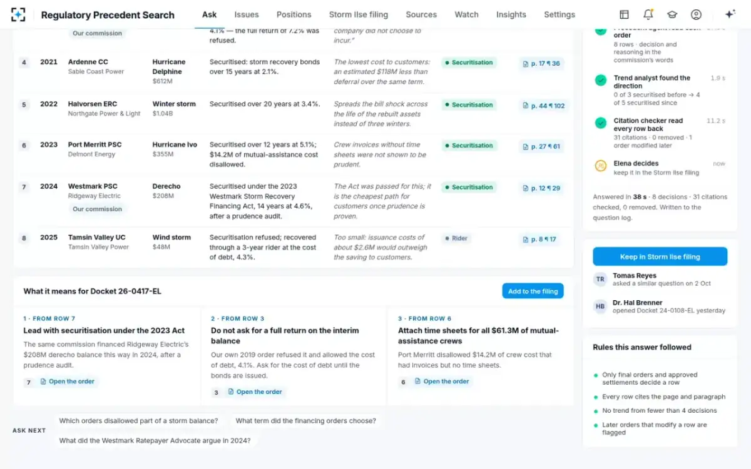The image size is (751, 469).
Task: Open the graduation cap learning icon
Action: pos(672,14)
